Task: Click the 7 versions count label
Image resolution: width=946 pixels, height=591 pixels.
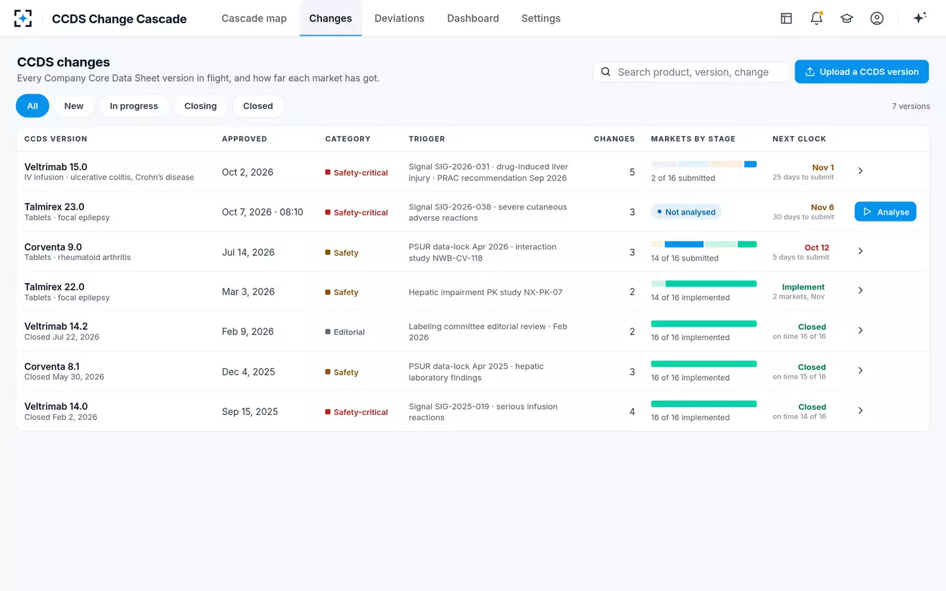Action: (x=911, y=106)
